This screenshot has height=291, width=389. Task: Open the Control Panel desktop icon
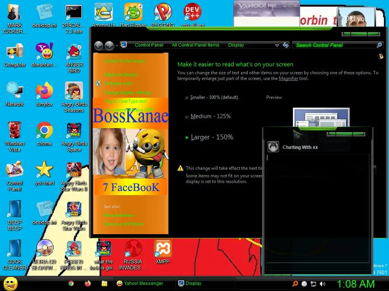pos(15,176)
